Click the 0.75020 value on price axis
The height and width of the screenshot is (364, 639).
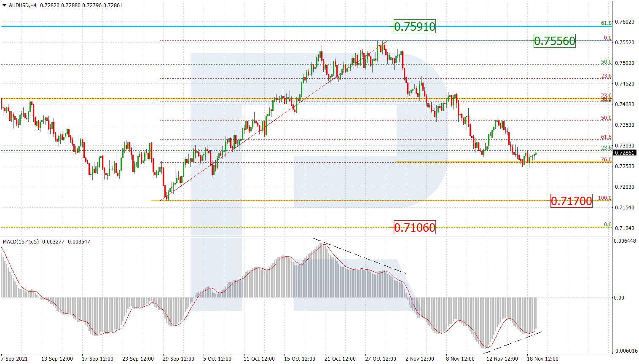(x=625, y=63)
